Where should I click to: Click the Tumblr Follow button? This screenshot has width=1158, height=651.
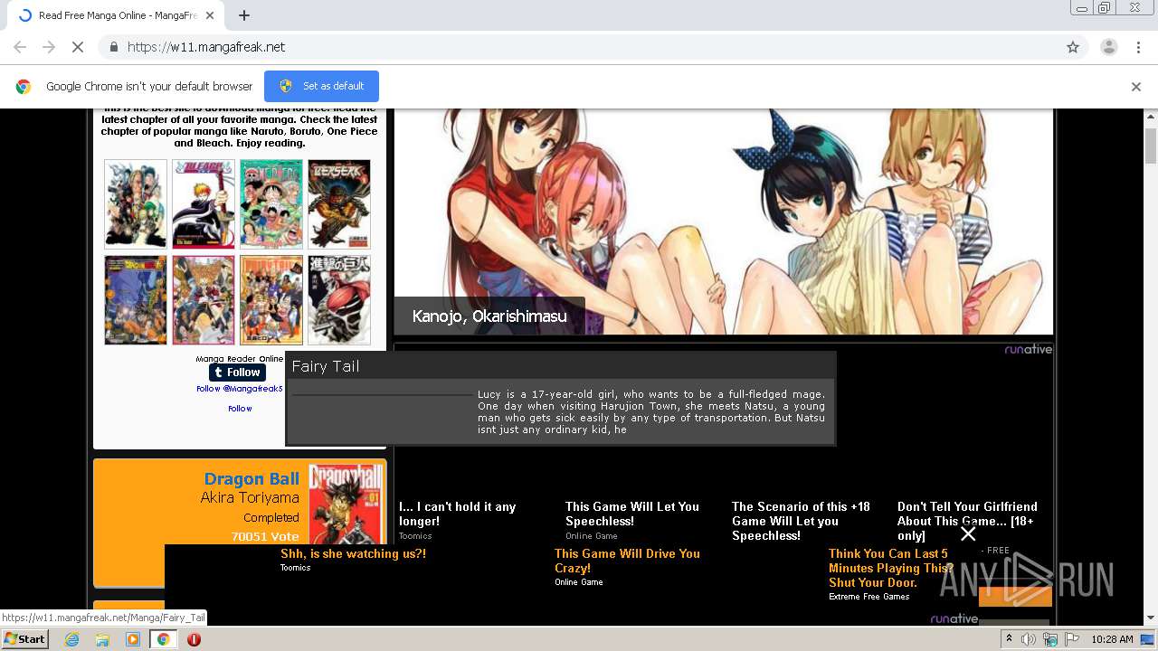coord(237,373)
